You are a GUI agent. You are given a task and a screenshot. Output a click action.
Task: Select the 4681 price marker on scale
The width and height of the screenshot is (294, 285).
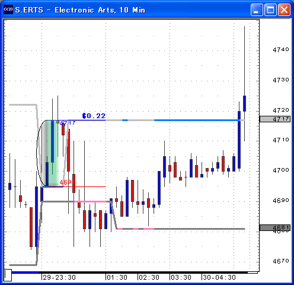click(275, 228)
